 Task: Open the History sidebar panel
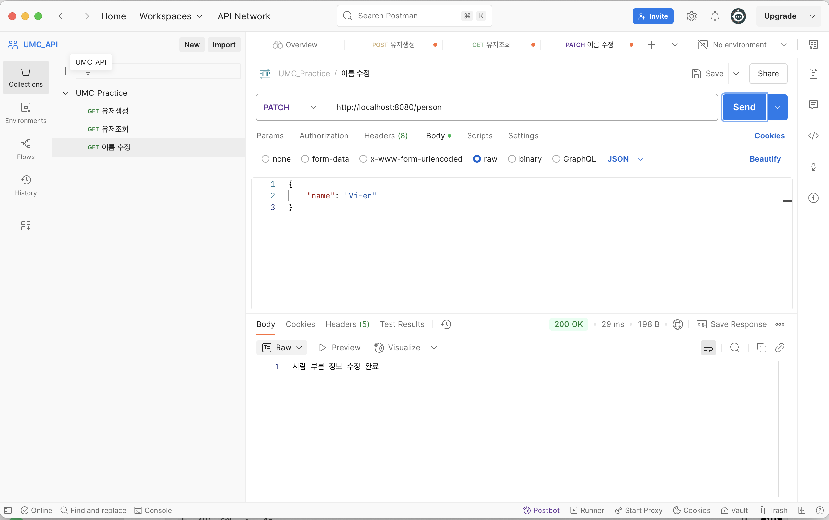[x=26, y=185]
